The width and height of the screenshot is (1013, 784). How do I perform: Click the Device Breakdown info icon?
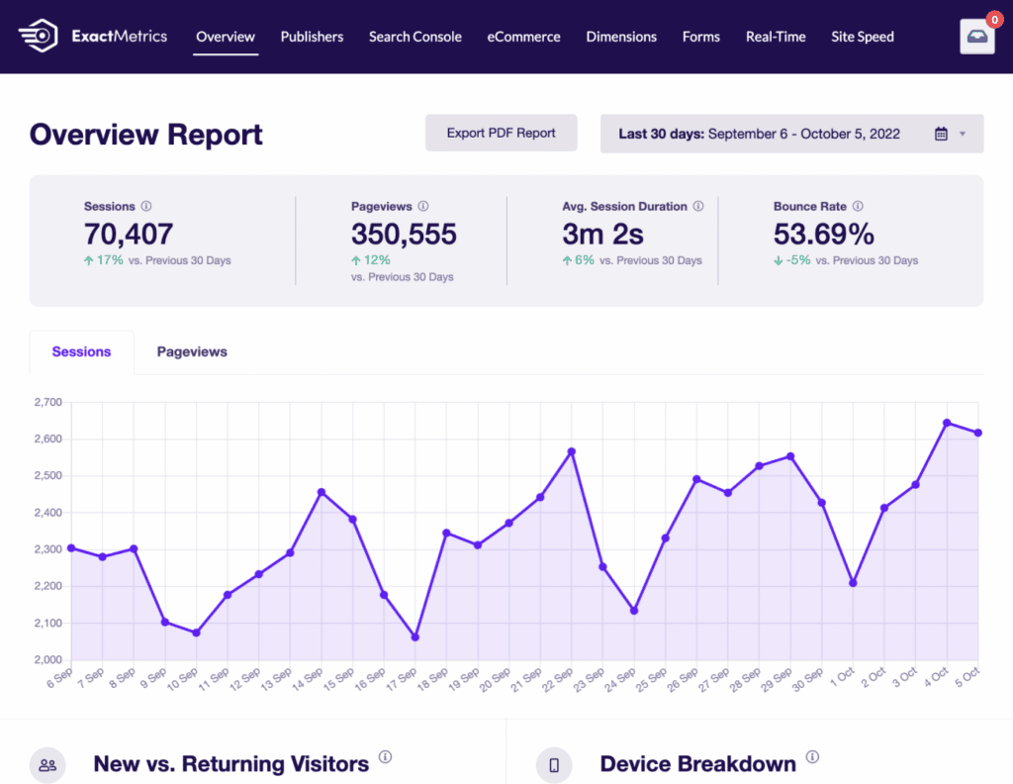point(812,757)
